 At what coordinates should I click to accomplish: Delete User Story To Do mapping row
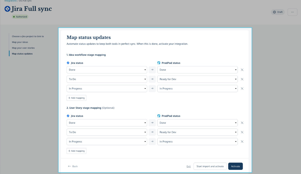click(x=242, y=132)
